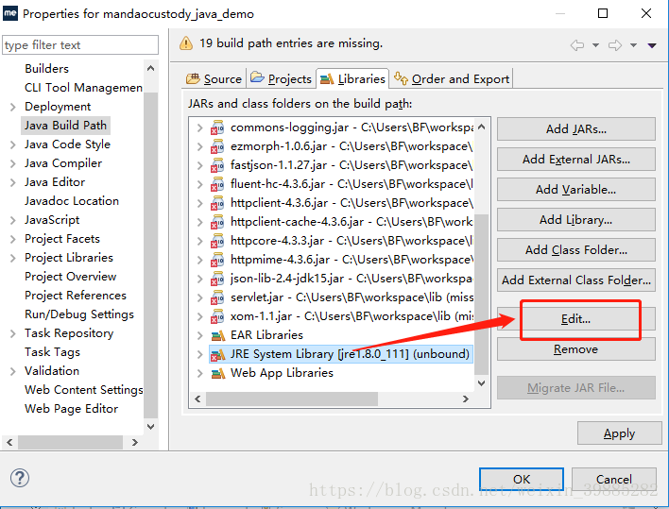Switch to the Projects tab
Screen dimensions: 669x509
282,79
